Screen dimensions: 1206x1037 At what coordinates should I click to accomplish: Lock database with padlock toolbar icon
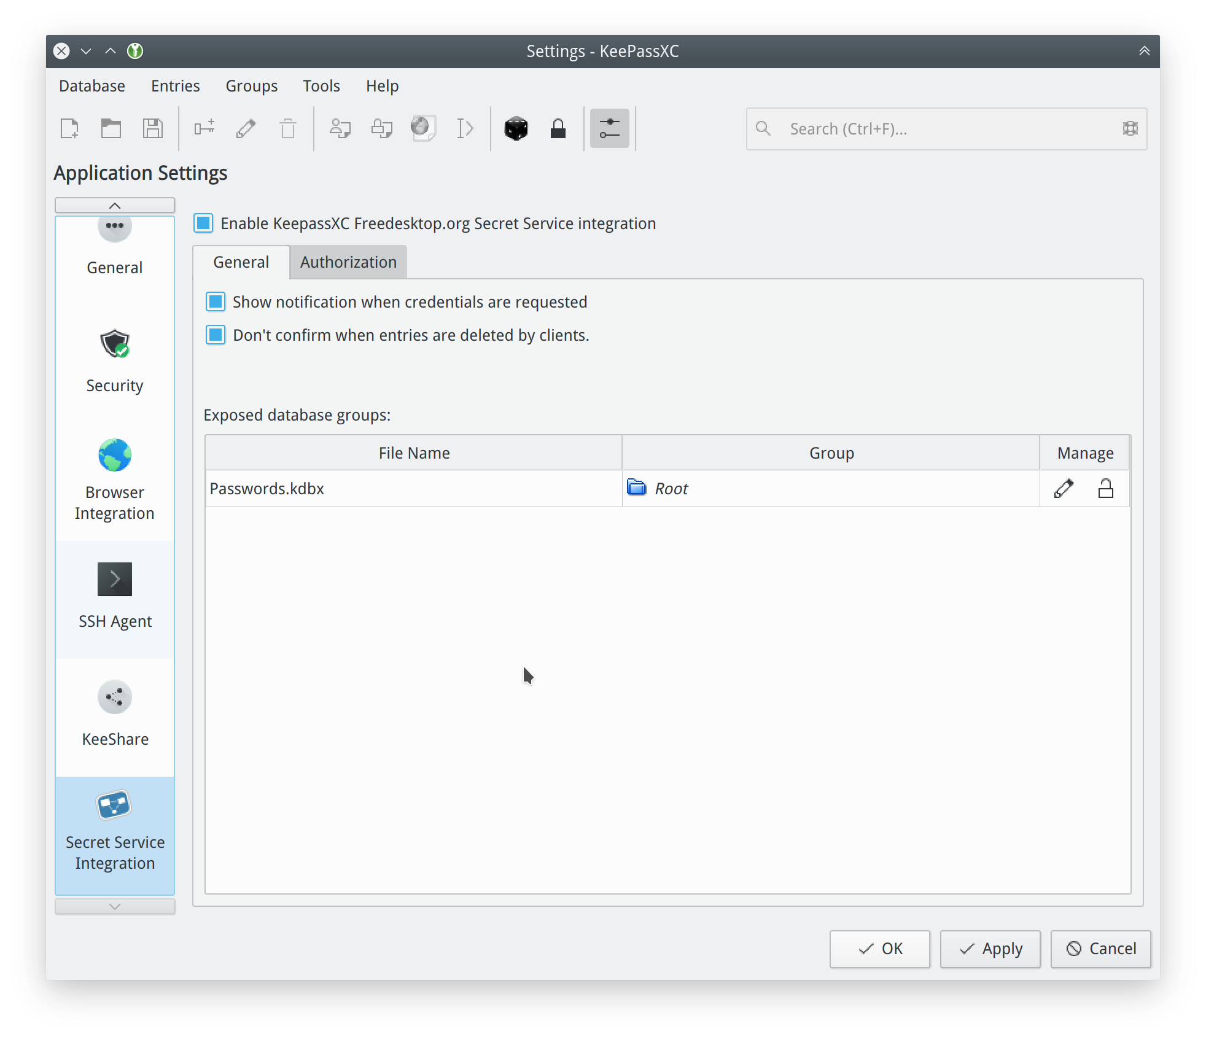[558, 129]
